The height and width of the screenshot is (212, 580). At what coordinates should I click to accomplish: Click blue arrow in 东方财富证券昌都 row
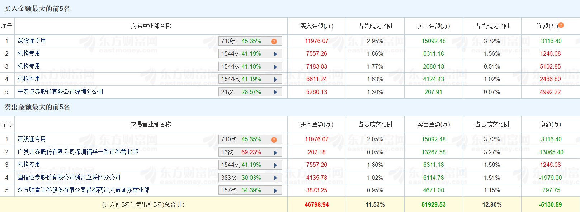pyautogui.click(x=275, y=190)
